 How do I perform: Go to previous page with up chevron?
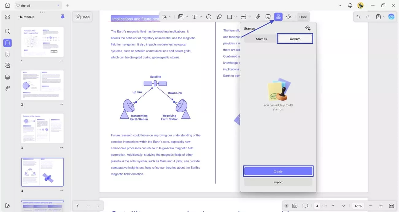click(x=333, y=206)
